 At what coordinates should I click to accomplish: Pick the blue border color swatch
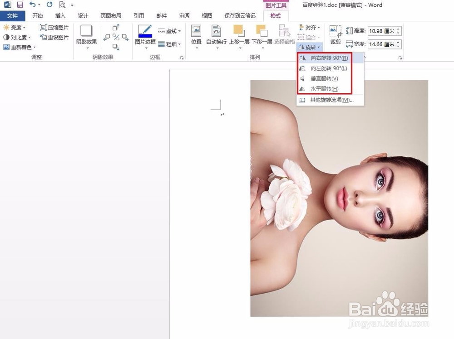145,36
